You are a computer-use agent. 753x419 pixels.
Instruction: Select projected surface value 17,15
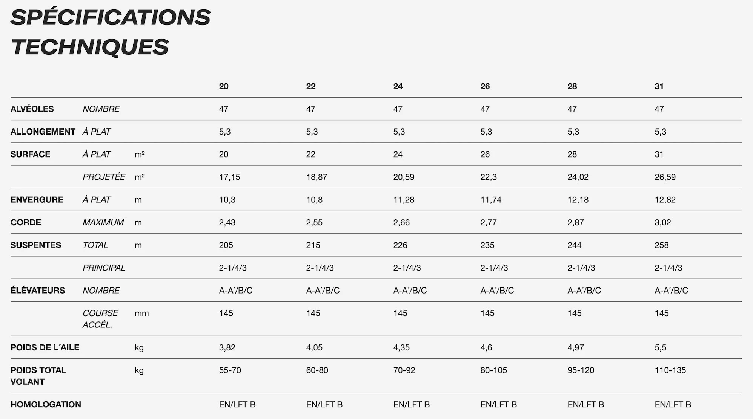coord(229,177)
